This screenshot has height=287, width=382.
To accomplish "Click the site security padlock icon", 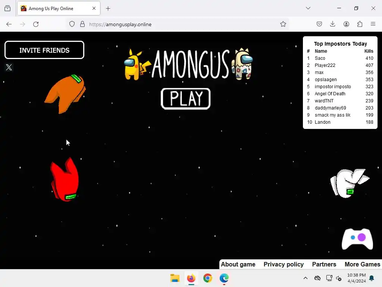I will (82, 24).
